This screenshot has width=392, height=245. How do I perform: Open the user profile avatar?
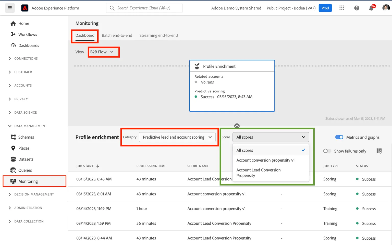[386, 8]
